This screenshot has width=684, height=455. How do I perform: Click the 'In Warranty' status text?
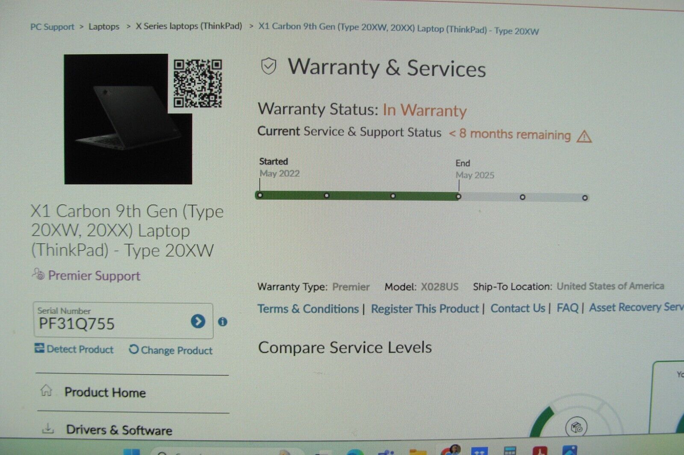tap(425, 110)
